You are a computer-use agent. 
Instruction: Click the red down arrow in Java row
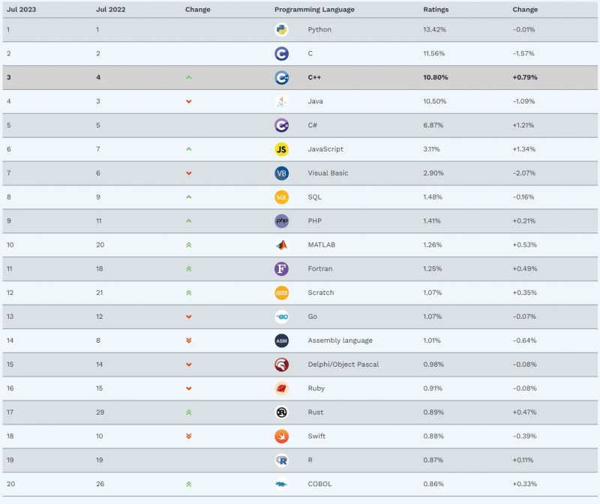tap(189, 101)
